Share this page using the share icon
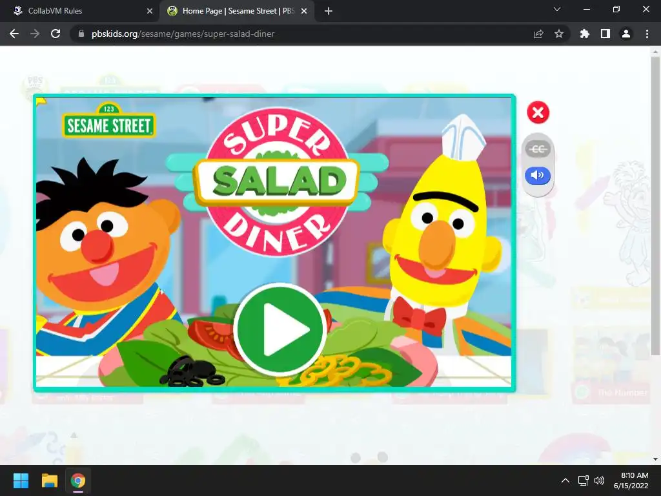This screenshot has width=661, height=496. (538, 34)
